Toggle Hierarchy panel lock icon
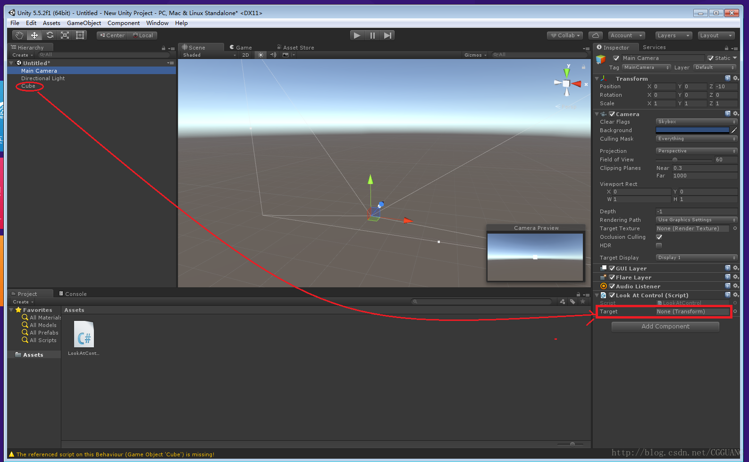The width and height of the screenshot is (749, 462). pyautogui.click(x=164, y=48)
